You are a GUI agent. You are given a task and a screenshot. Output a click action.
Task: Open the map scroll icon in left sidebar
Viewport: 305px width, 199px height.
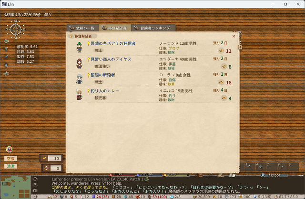click(x=6, y=73)
